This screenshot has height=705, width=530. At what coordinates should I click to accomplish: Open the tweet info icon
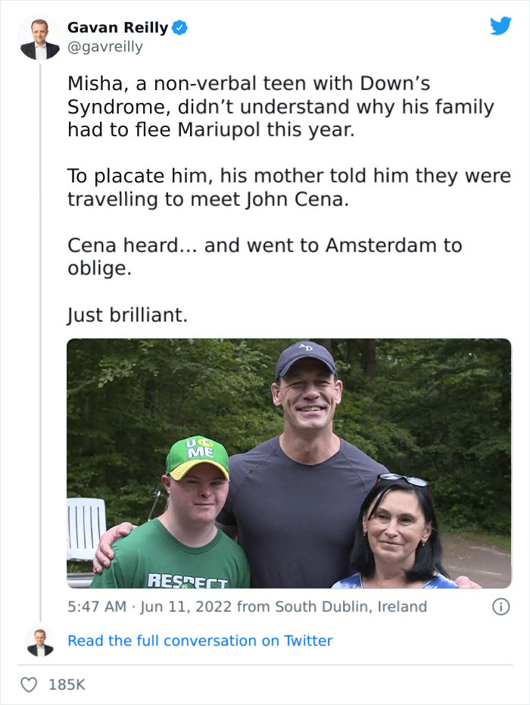(x=500, y=607)
